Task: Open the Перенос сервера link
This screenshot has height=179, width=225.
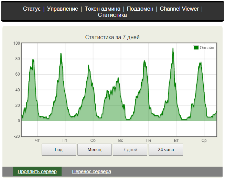Action: tap(92, 171)
